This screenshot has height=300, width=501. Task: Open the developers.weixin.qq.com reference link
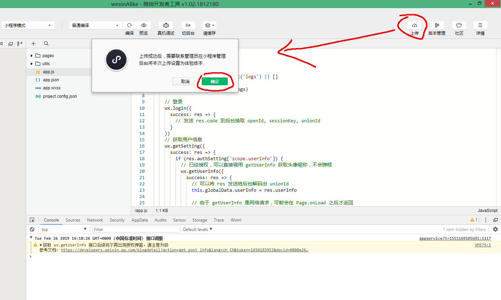185,250
